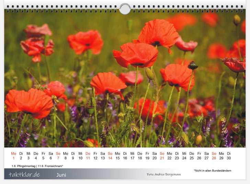Select day 23 under Di

(x=177, y=158)
